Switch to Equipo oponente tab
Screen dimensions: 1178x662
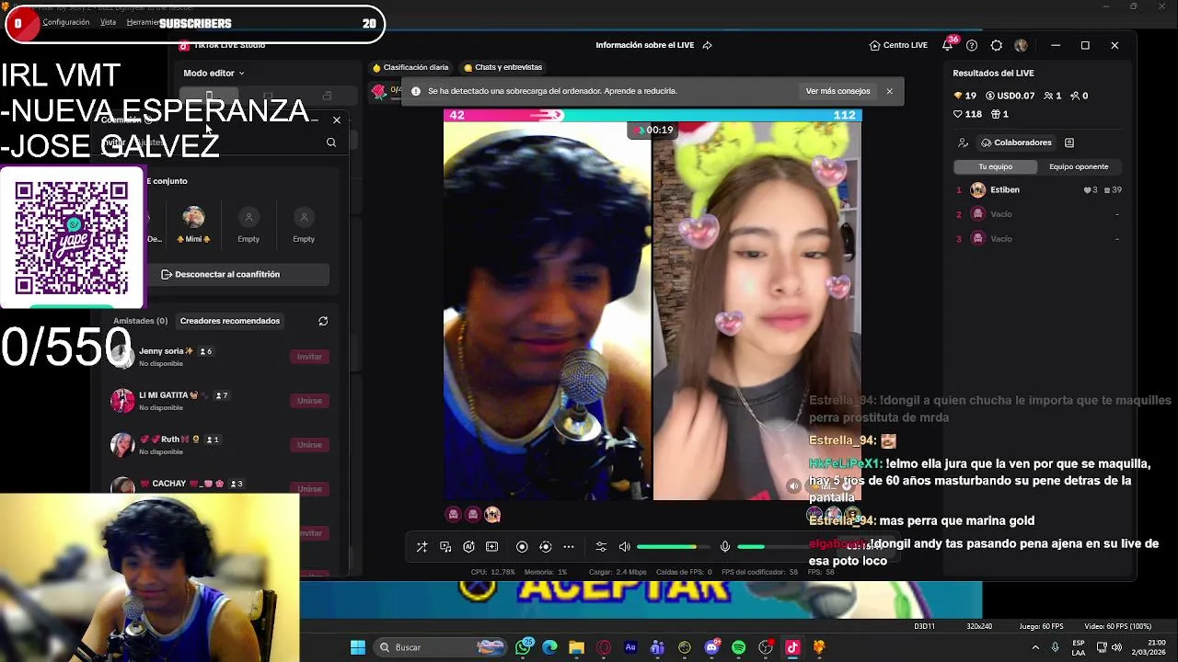pos(1079,166)
